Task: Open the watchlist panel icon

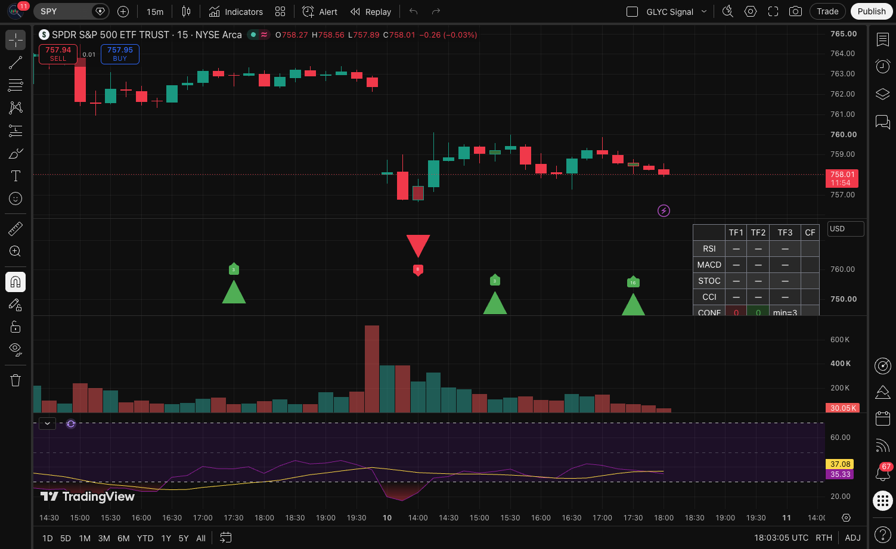Action: (x=882, y=39)
